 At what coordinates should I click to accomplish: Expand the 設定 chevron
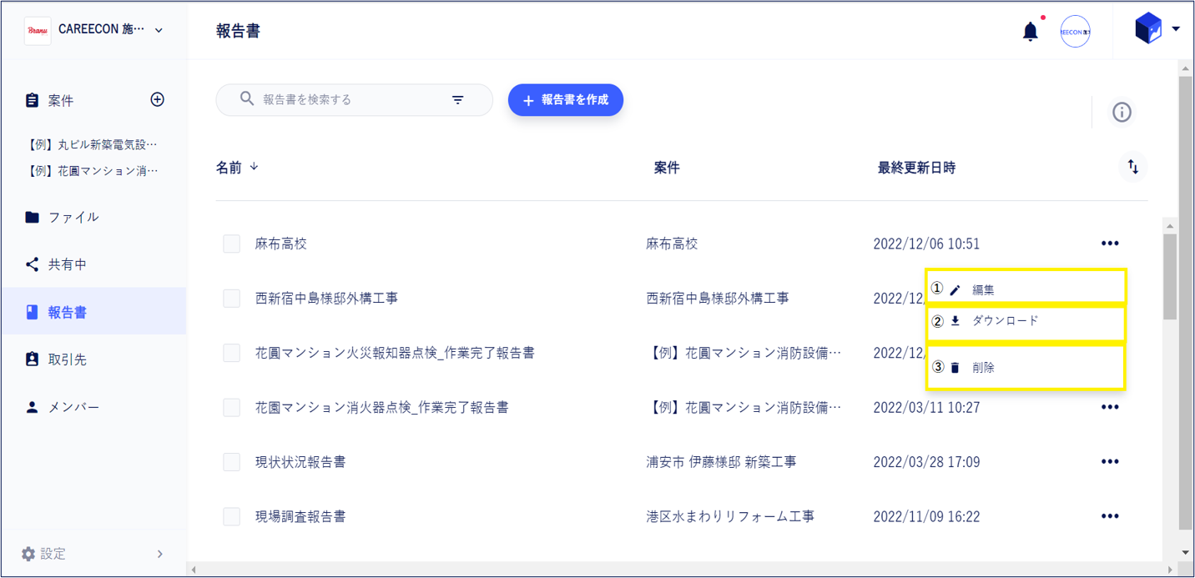pos(159,554)
